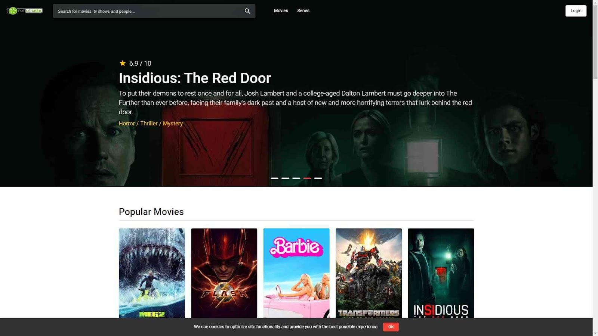Select the Thriller genre link
Image resolution: width=598 pixels, height=336 pixels.
coord(149,123)
